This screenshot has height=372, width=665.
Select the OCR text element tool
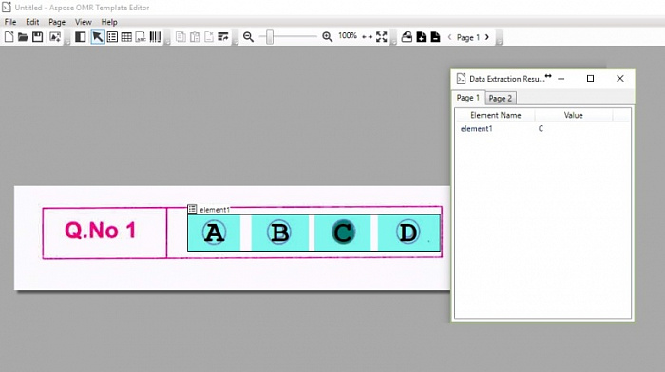(141, 37)
